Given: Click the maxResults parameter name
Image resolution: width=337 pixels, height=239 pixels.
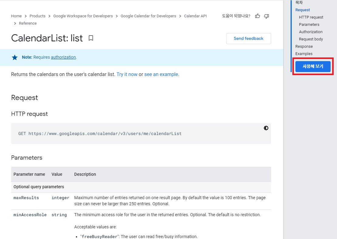Looking at the screenshot, I should (26, 198).
